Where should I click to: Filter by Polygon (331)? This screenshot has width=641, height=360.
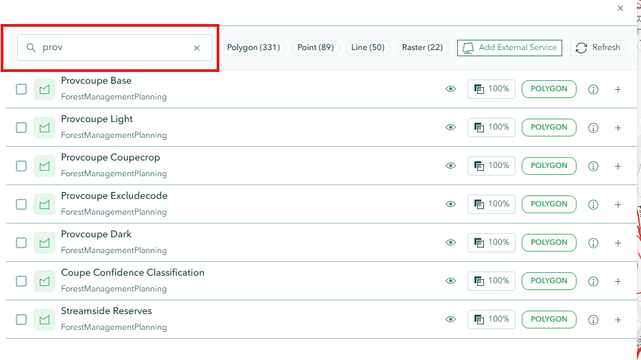tap(254, 47)
